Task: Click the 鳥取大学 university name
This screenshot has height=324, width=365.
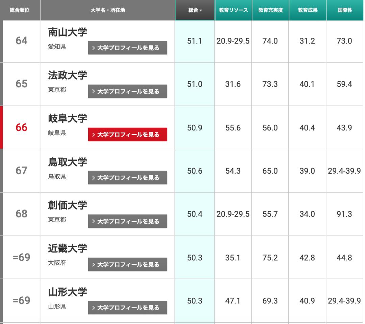Action: tap(68, 162)
